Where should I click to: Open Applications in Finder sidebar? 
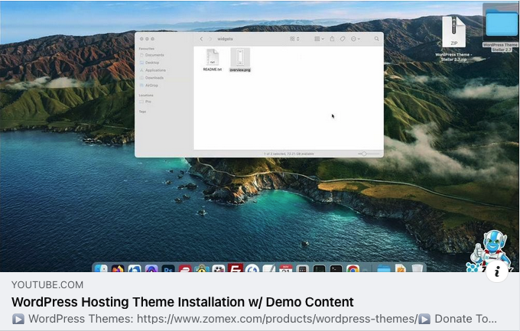152,70
